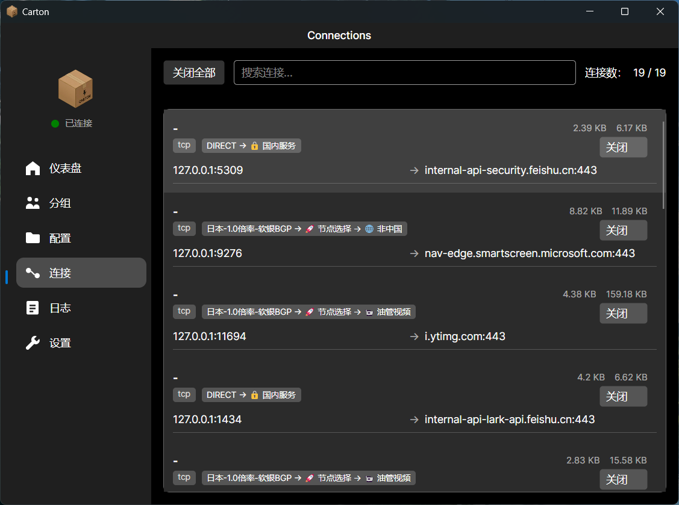Close the internal-api-lark-api.feishu.cn connection

click(623, 397)
